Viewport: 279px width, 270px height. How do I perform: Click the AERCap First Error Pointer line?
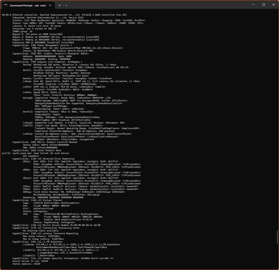click(x=74, y=192)
